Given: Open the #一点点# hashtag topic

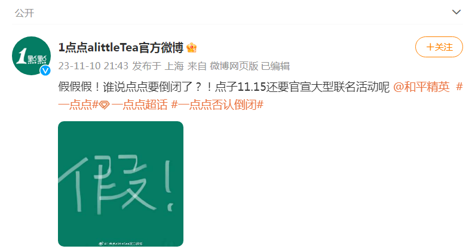Looking at the screenshot, I should click(78, 104).
